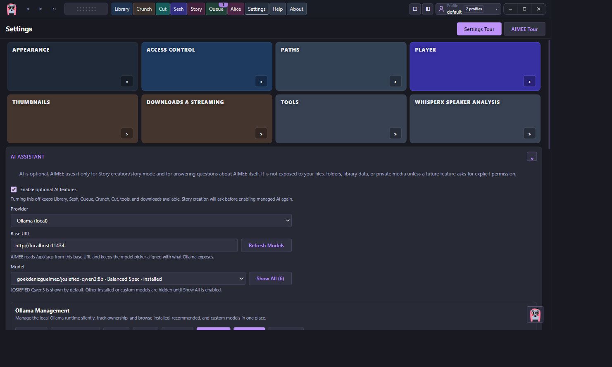Image resolution: width=612 pixels, height=367 pixels.
Task: Click the Queue notification badge showing 1
Action: coord(223,5)
